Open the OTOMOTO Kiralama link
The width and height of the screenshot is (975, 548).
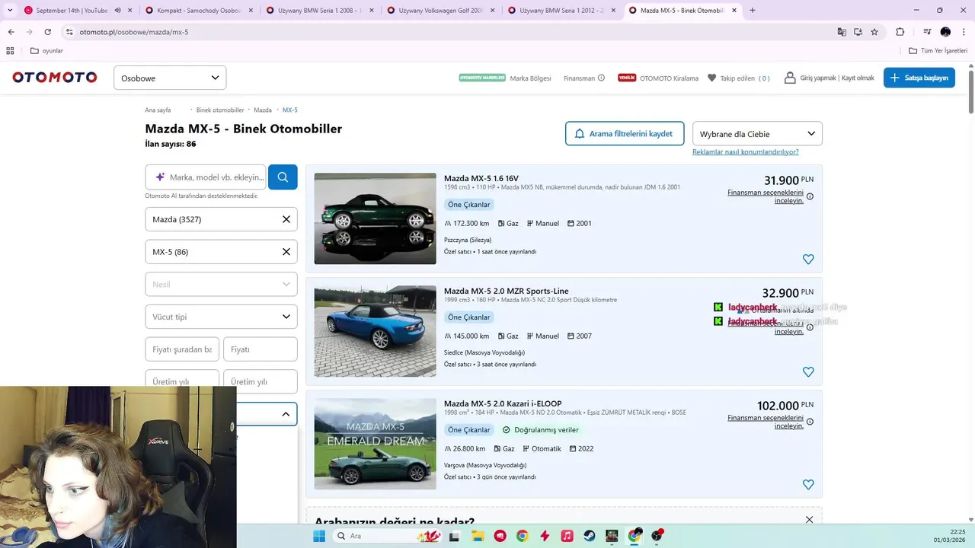click(669, 78)
